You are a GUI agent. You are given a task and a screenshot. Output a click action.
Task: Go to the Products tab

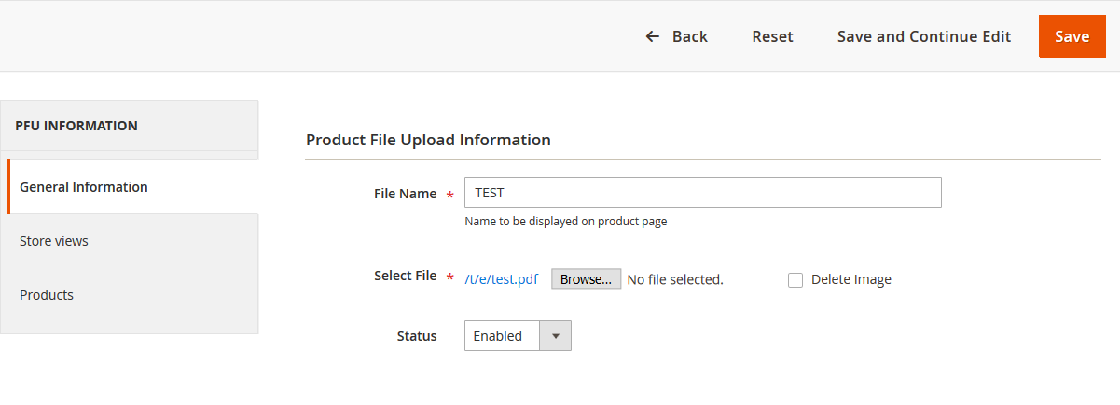[130, 295]
